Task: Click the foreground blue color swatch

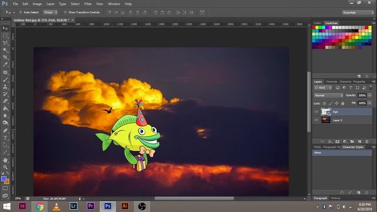Action: tap(4, 178)
